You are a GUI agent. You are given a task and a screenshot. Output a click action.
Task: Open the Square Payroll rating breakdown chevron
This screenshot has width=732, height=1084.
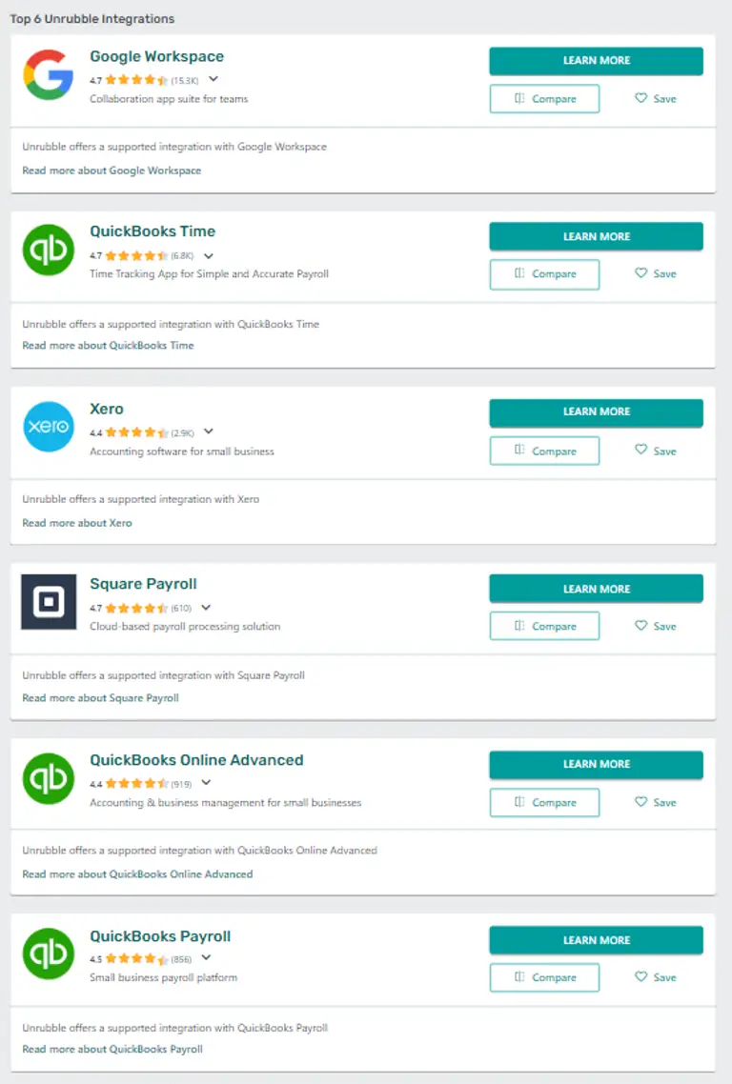point(206,608)
